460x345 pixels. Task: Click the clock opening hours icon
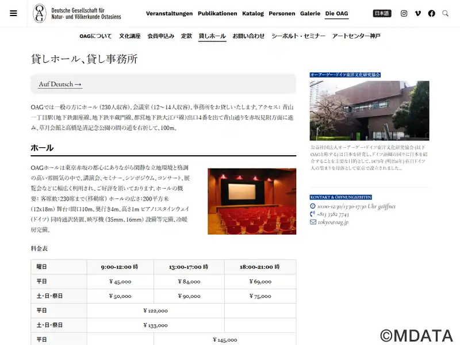click(313, 206)
